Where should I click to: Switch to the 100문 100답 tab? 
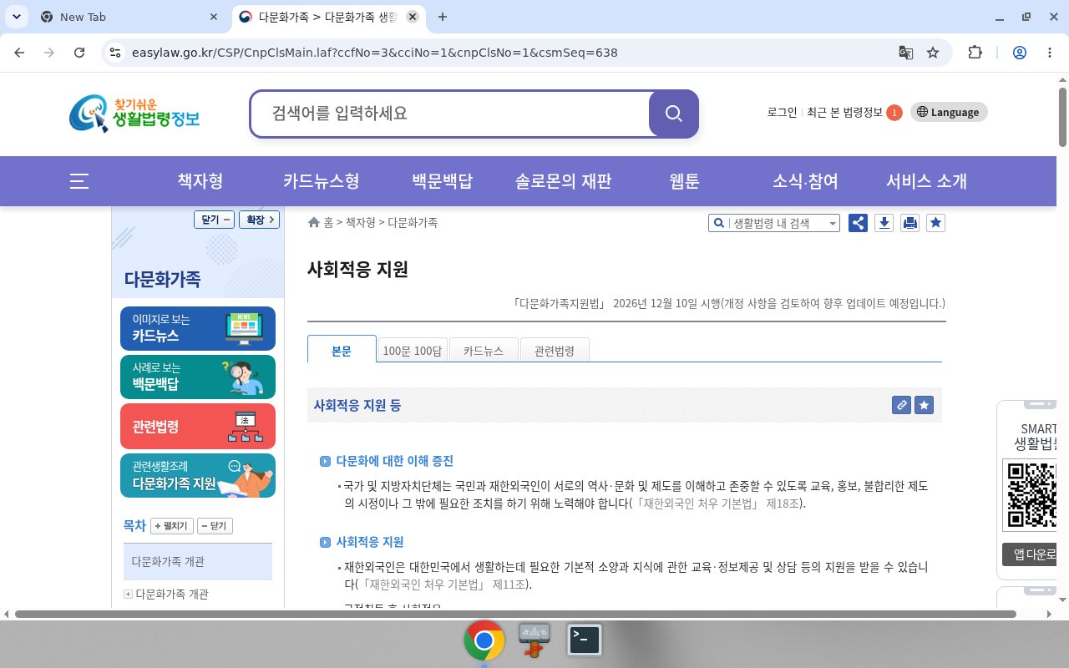pos(413,351)
